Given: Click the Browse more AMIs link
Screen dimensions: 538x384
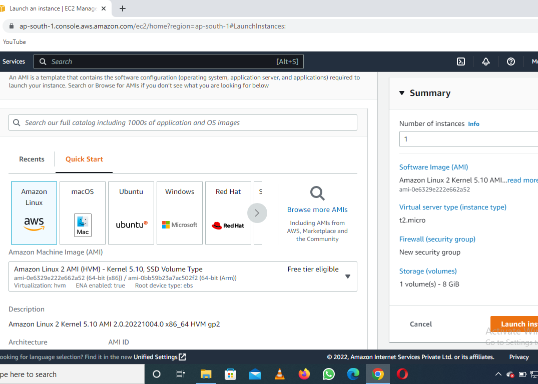Looking at the screenshot, I should point(317,209).
